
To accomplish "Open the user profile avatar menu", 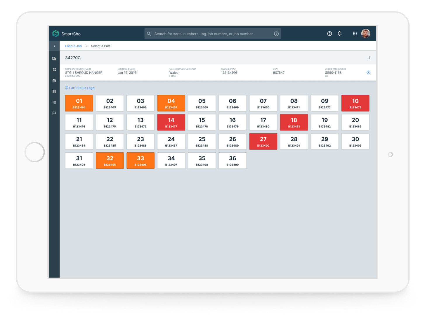I will pos(365,34).
